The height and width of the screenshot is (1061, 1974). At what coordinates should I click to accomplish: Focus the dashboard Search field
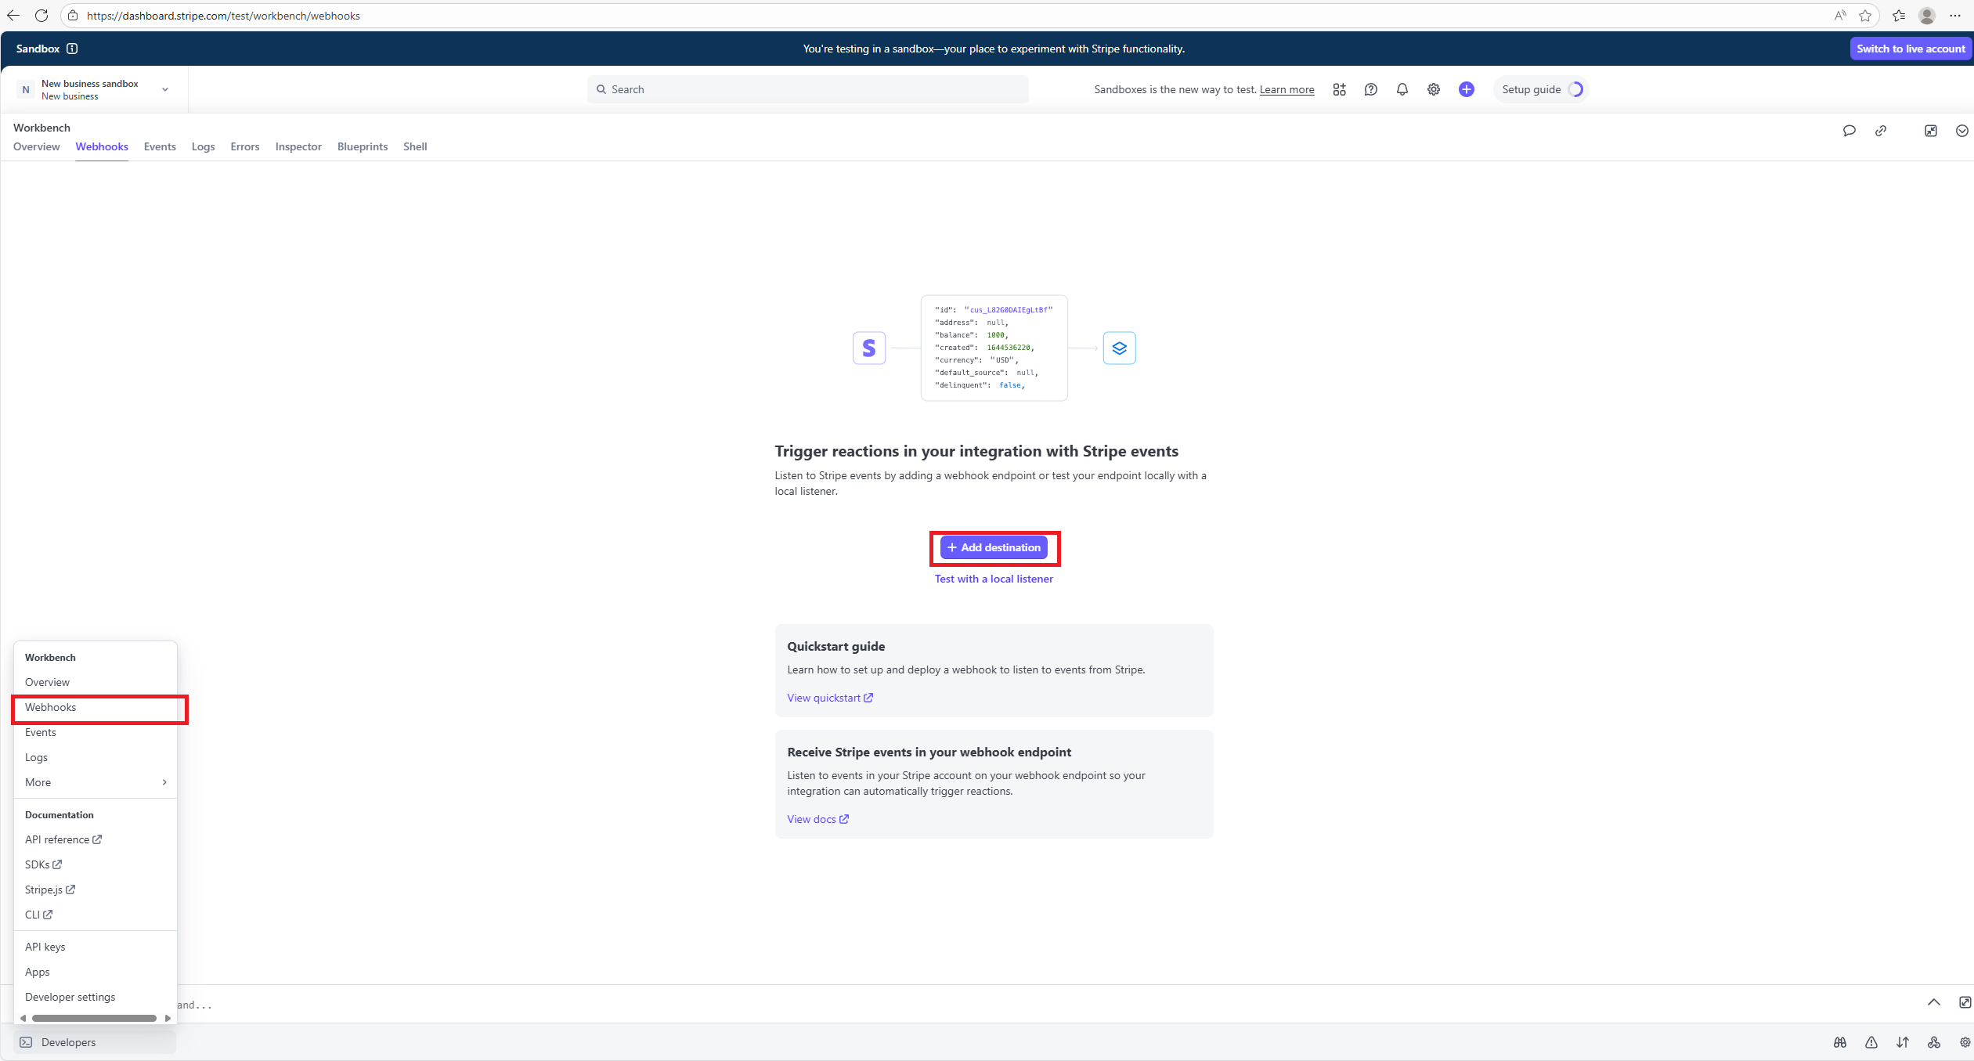(x=807, y=89)
